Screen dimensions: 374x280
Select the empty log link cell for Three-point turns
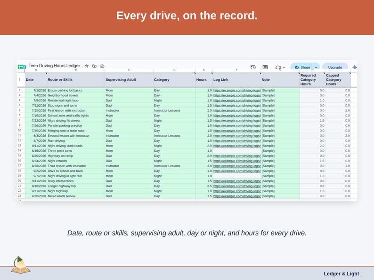(x=236, y=151)
